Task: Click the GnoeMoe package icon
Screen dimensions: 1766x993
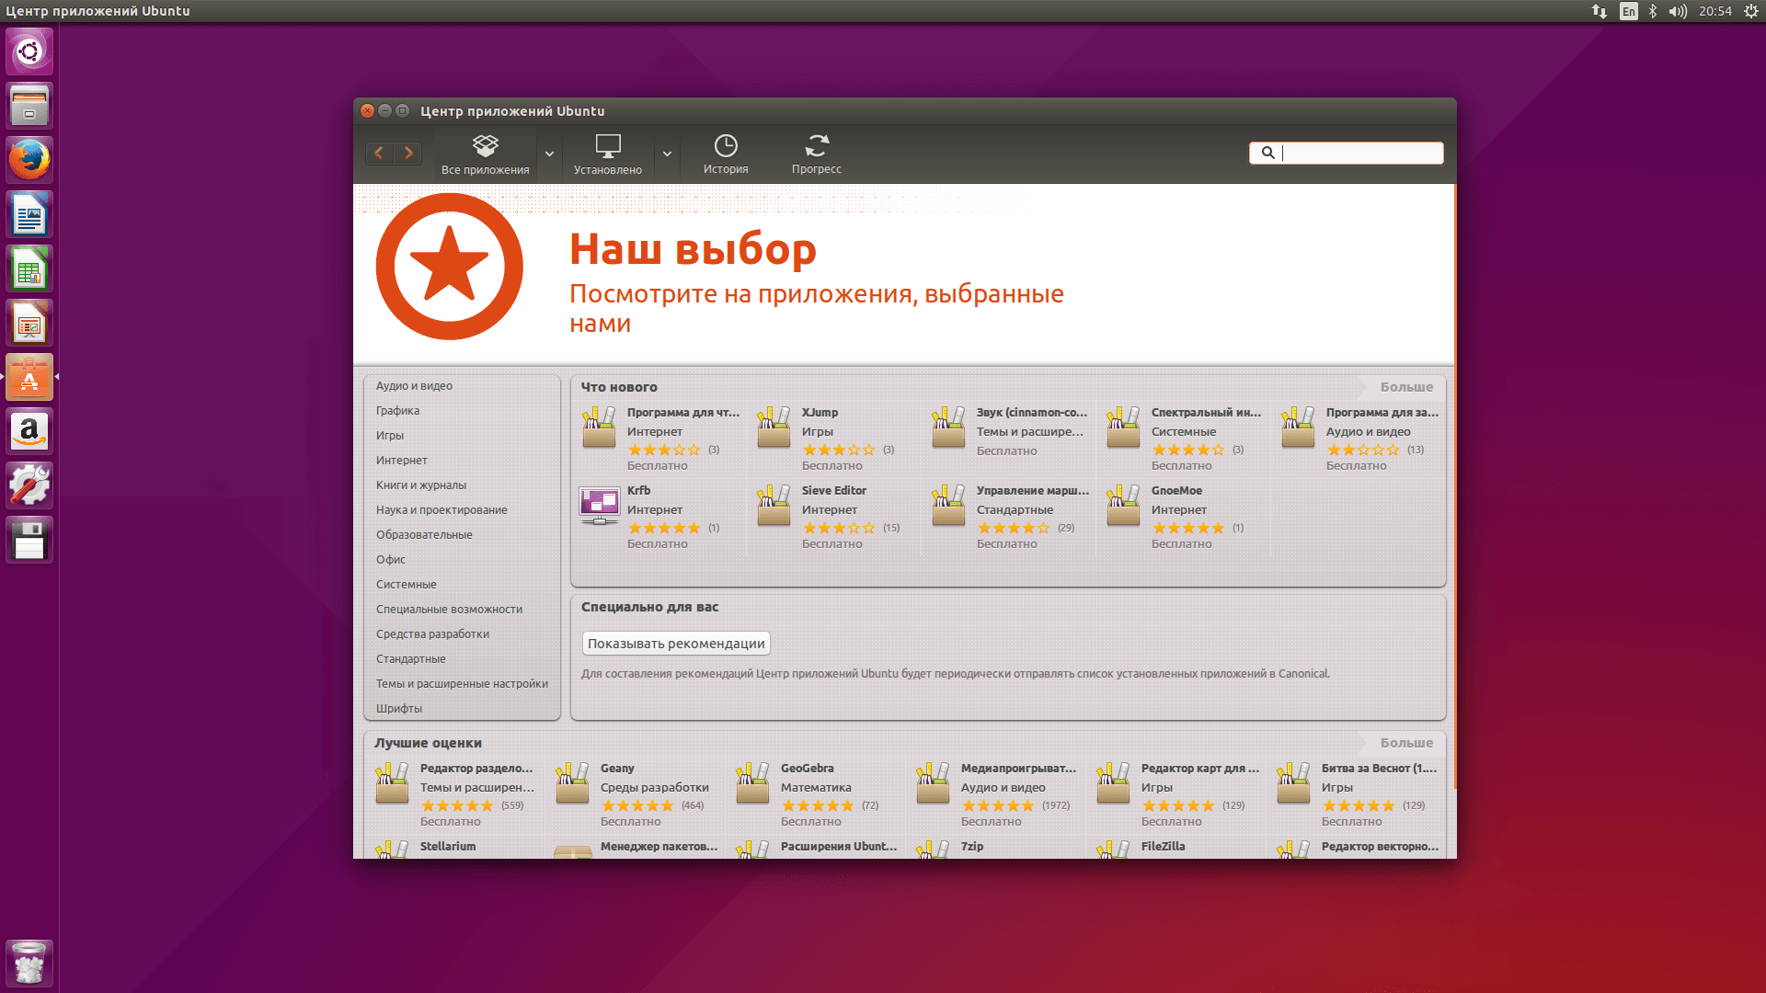Action: (1123, 506)
